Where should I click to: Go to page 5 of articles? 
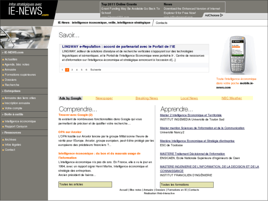81,70
